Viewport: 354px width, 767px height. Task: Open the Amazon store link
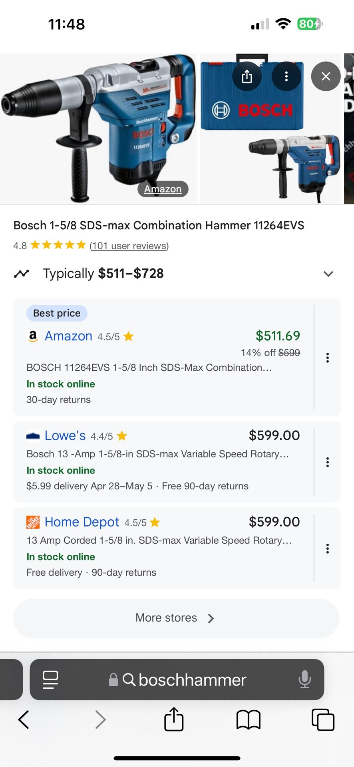pos(68,336)
